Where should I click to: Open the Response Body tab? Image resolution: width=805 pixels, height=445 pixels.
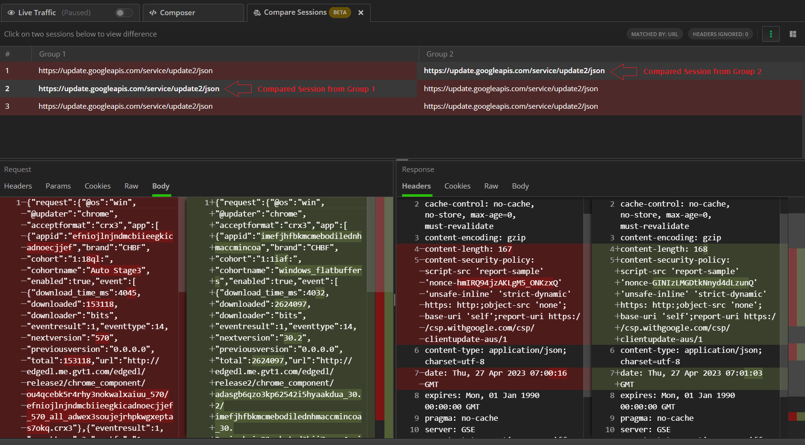click(520, 186)
